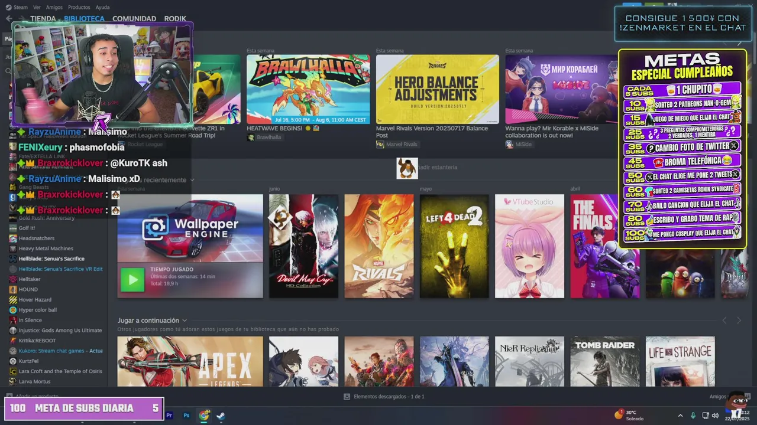Open the Amigos chat button at bottom right

coord(718,397)
